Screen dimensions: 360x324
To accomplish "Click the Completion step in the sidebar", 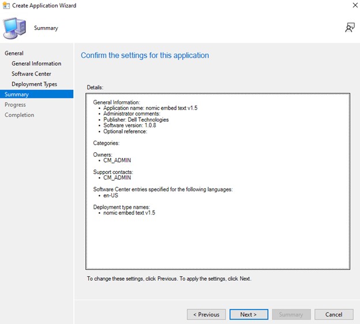I will click(x=20, y=115).
